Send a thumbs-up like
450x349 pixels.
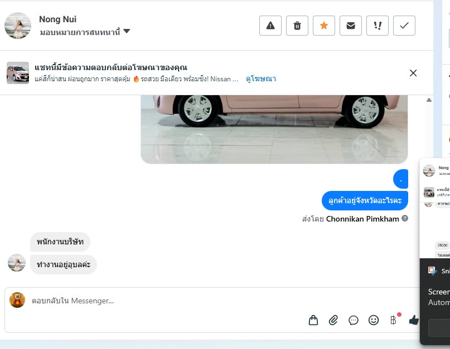pyautogui.click(x=414, y=320)
